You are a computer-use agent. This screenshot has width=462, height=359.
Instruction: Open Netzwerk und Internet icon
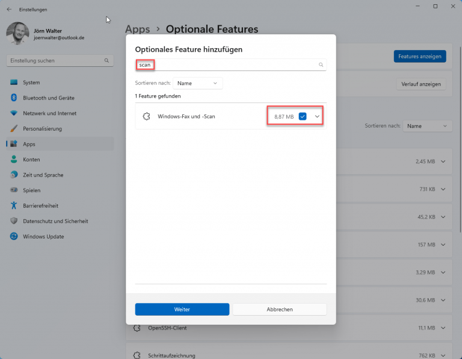coord(14,113)
